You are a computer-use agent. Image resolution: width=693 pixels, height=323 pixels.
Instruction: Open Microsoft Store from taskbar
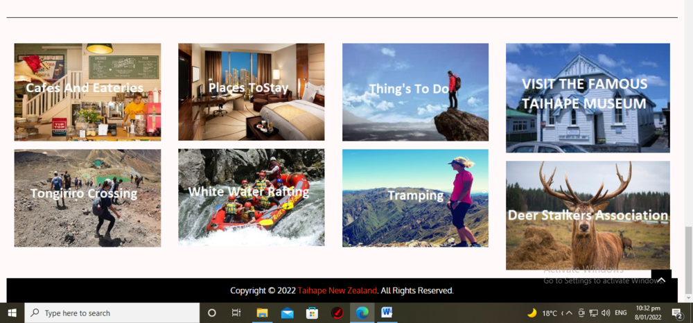(312, 313)
